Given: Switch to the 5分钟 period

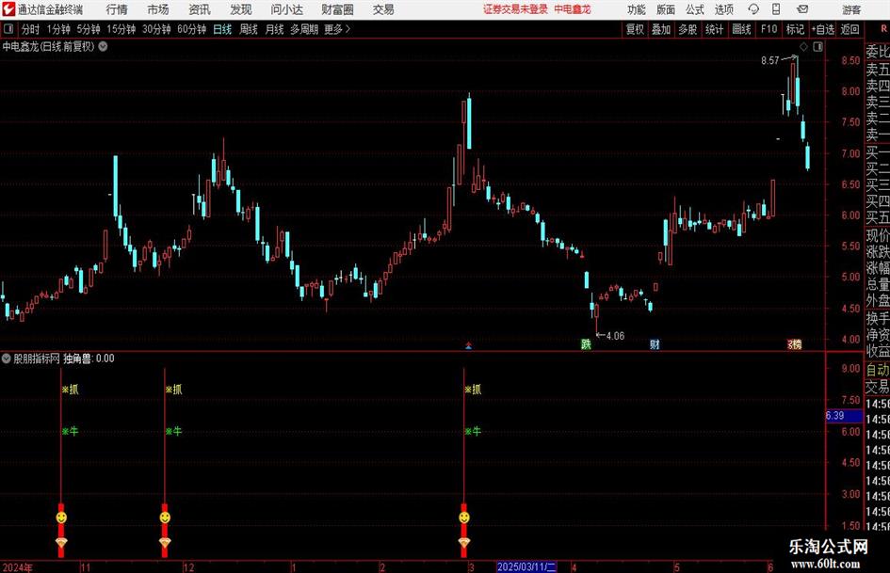Looking at the screenshot, I should (x=88, y=29).
